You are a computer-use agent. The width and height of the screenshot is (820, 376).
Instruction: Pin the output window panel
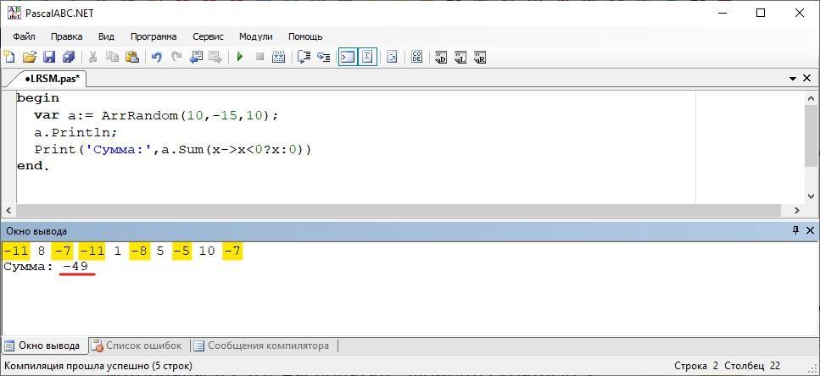click(796, 230)
